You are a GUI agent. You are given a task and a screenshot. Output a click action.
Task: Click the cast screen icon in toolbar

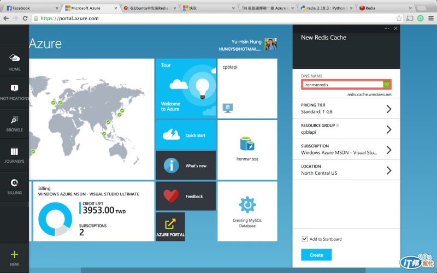click(410, 19)
